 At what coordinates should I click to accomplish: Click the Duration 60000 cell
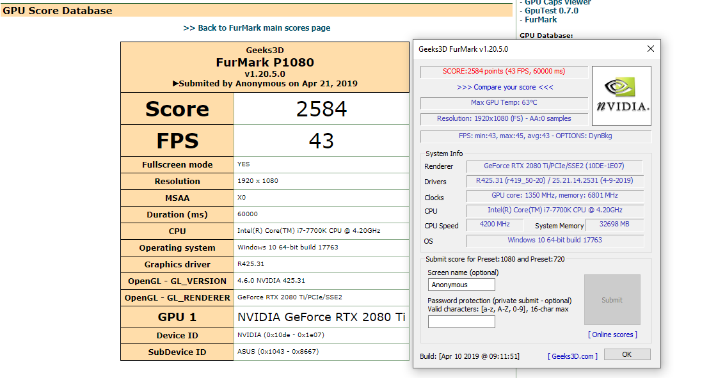321,214
